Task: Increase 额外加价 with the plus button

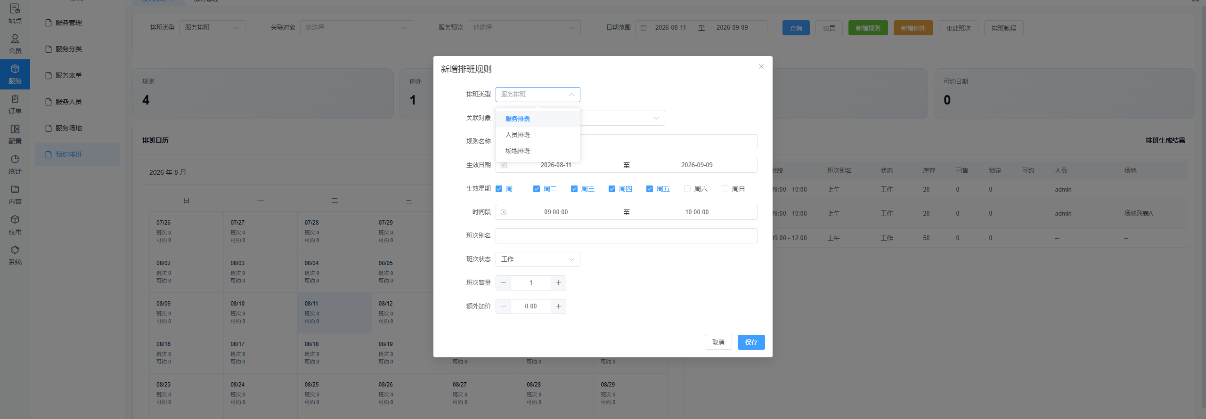Action: point(558,306)
